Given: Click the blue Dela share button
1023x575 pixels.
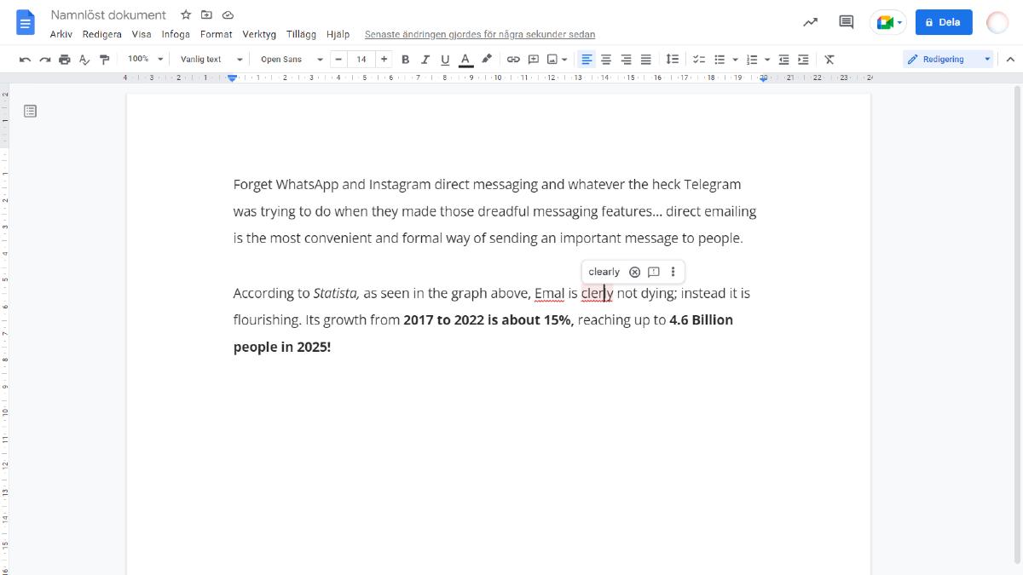Looking at the screenshot, I should tap(943, 22).
